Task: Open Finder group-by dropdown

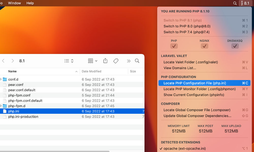Action: pyautogui.click(x=93, y=61)
